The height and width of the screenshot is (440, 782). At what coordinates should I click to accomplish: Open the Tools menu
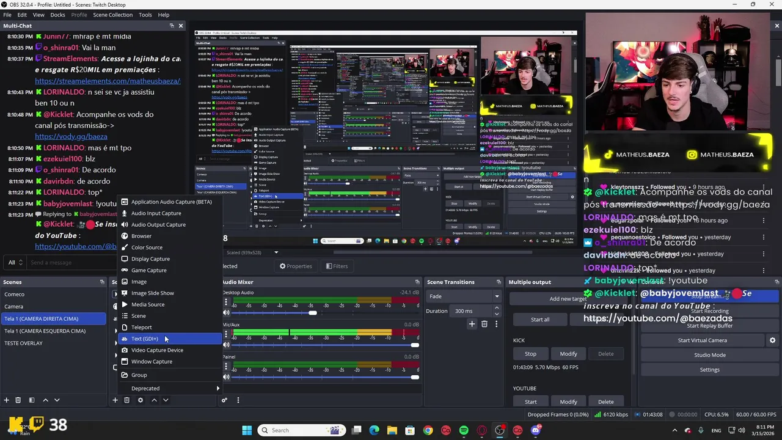point(145,15)
